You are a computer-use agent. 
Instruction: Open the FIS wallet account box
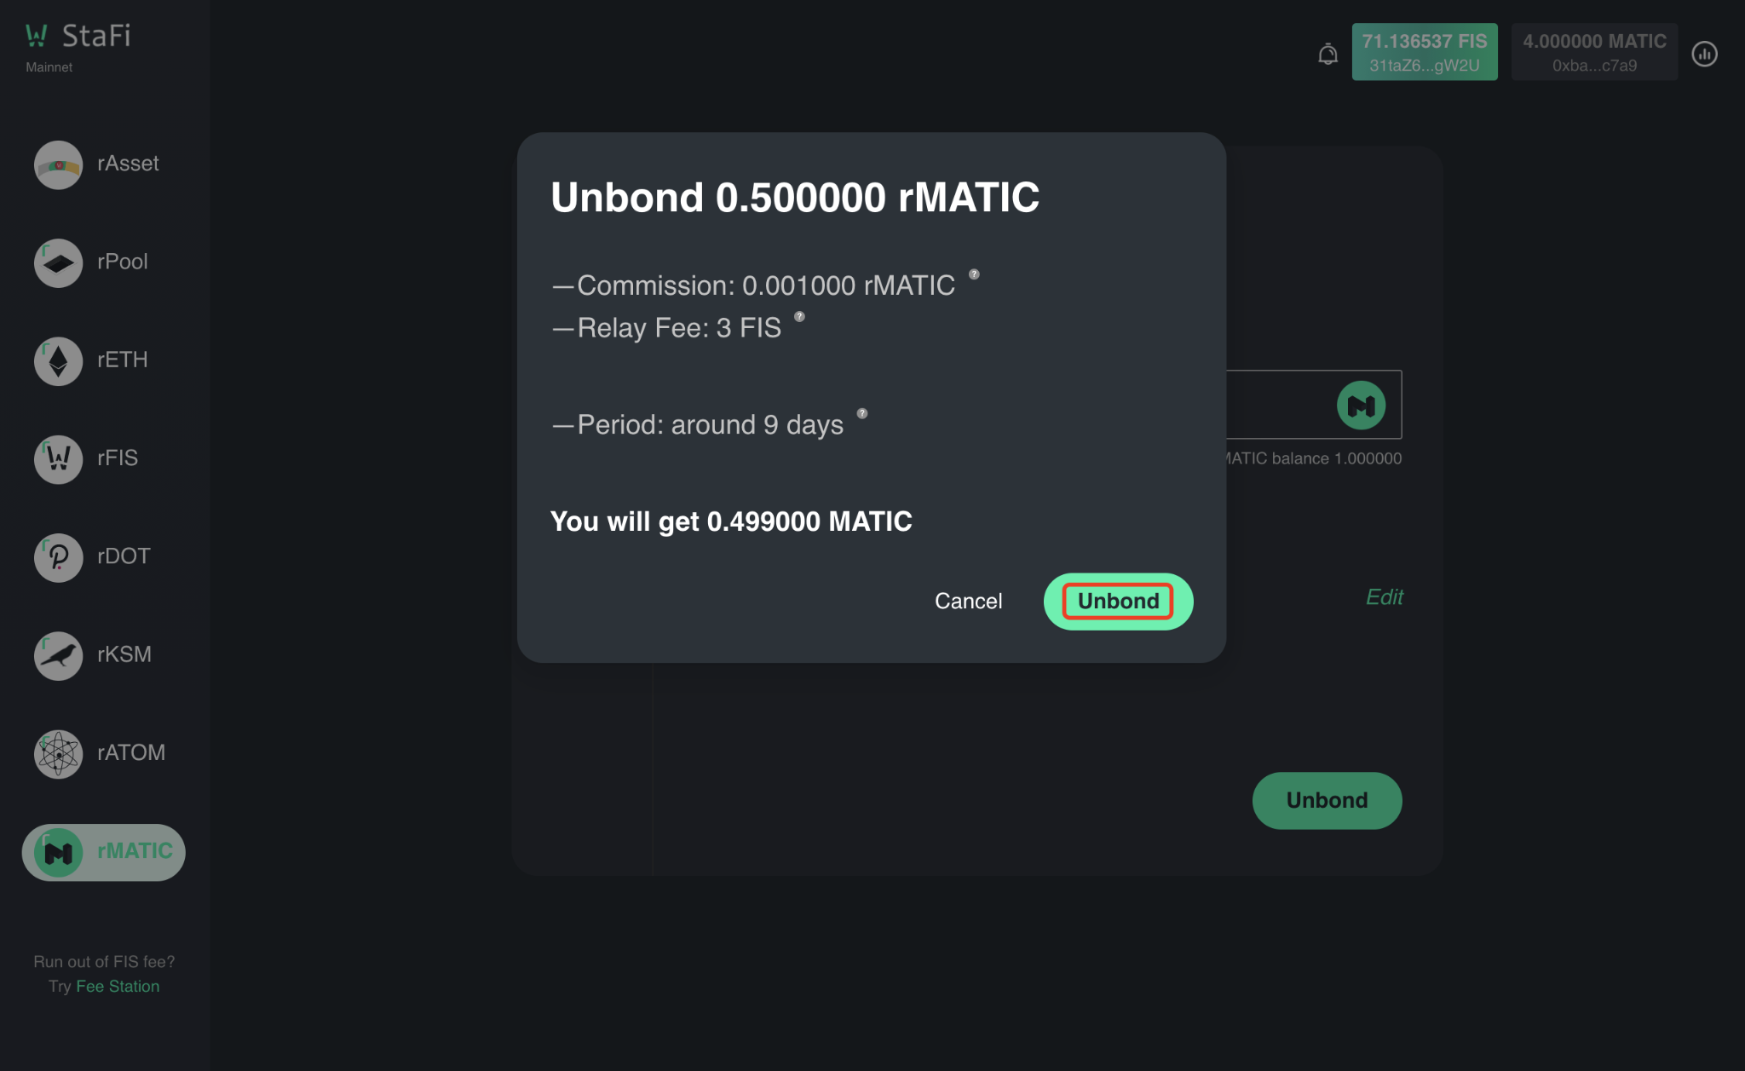click(1424, 52)
